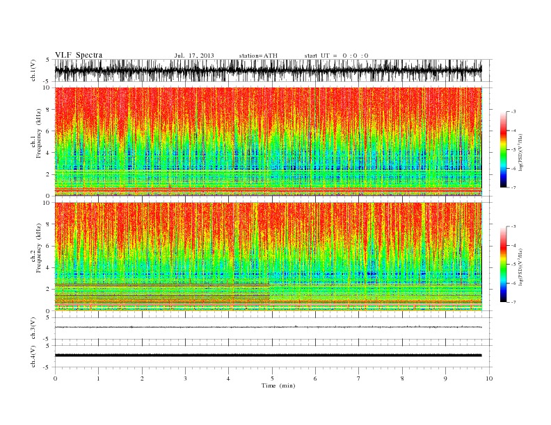Click the 'Time (min)' x-axis label
Screen dimensions: 551x425
tap(278, 385)
